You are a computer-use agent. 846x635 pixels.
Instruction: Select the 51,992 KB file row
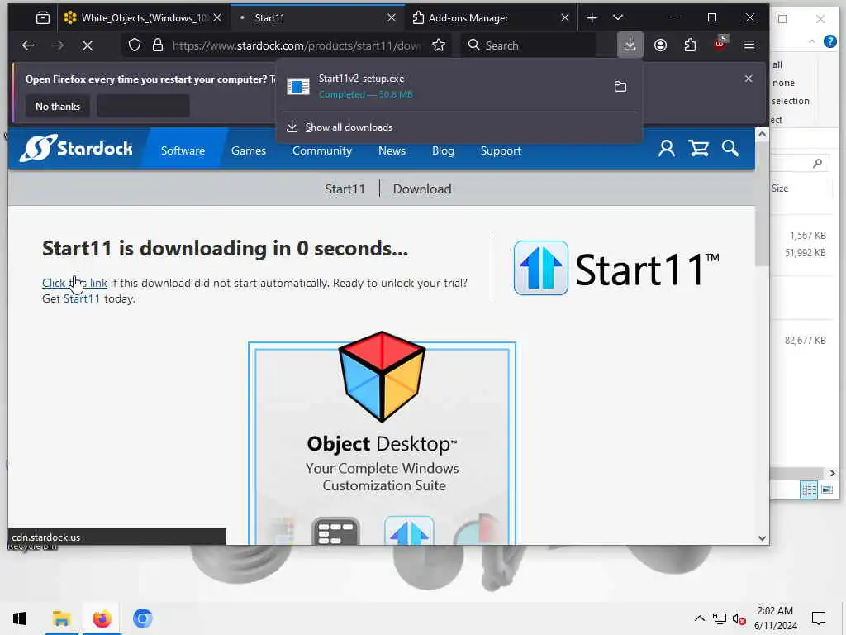pos(805,253)
